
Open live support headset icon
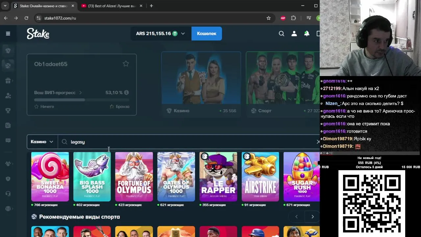pyautogui.click(x=8, y=194)
